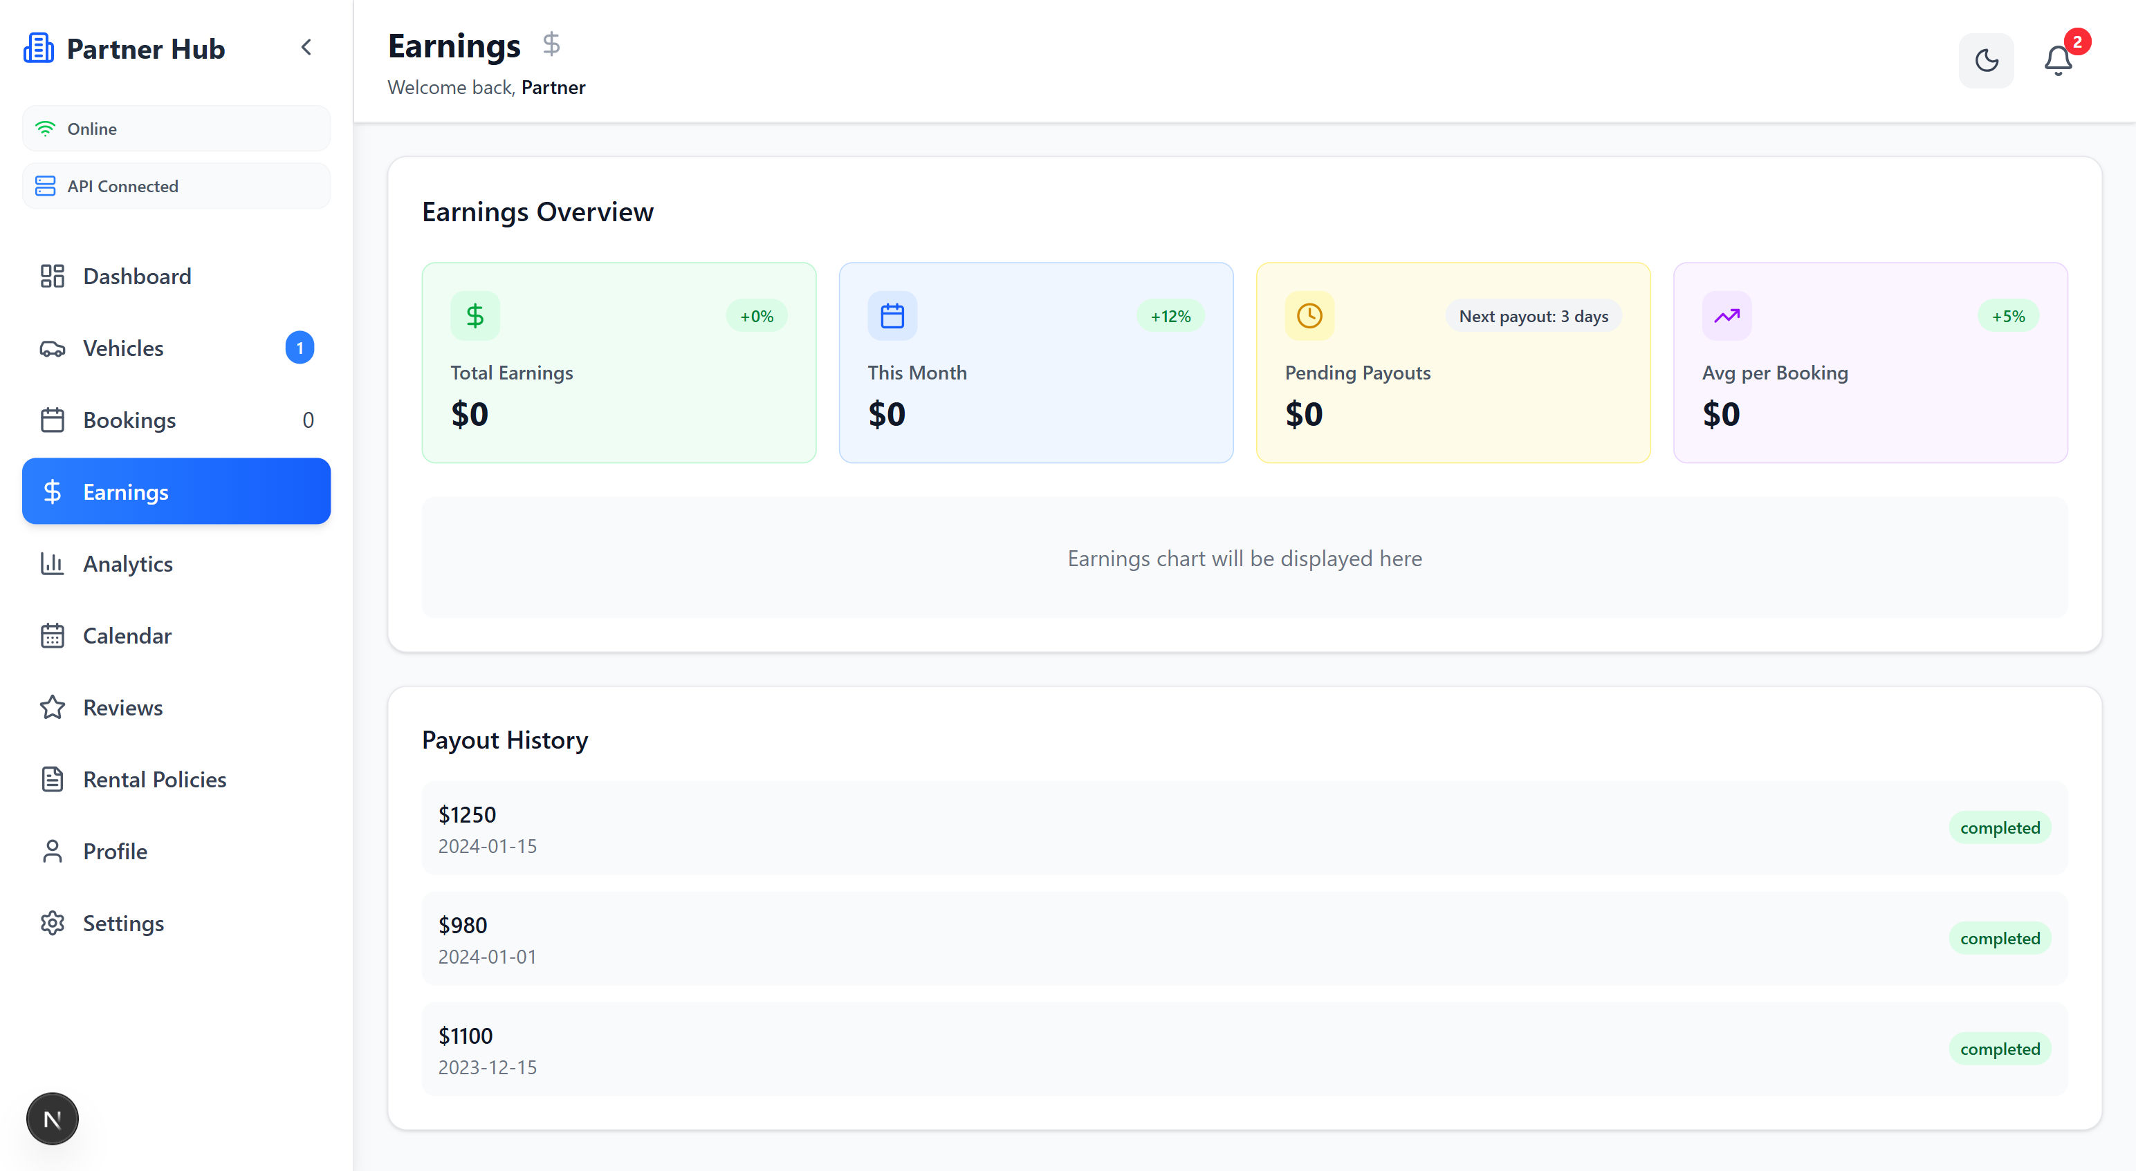Open Rental Policies document icon
Screen dimensions: 2136x1171
click(x=53, y=779)
